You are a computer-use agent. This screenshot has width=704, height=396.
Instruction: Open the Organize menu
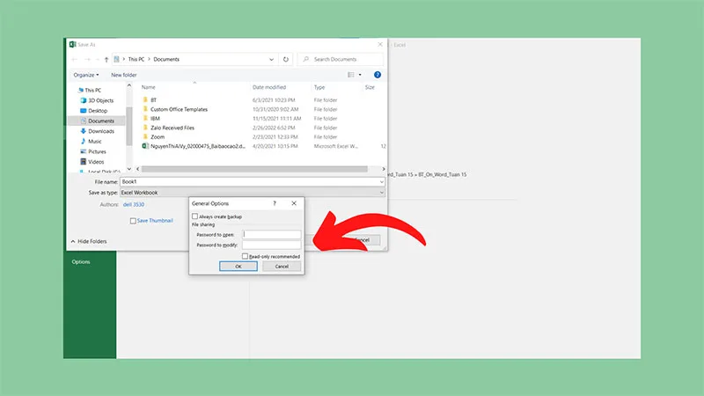(85, 75)
